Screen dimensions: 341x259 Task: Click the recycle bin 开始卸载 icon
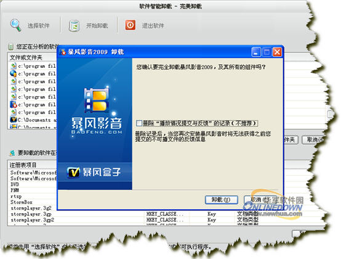click(74, 26)
